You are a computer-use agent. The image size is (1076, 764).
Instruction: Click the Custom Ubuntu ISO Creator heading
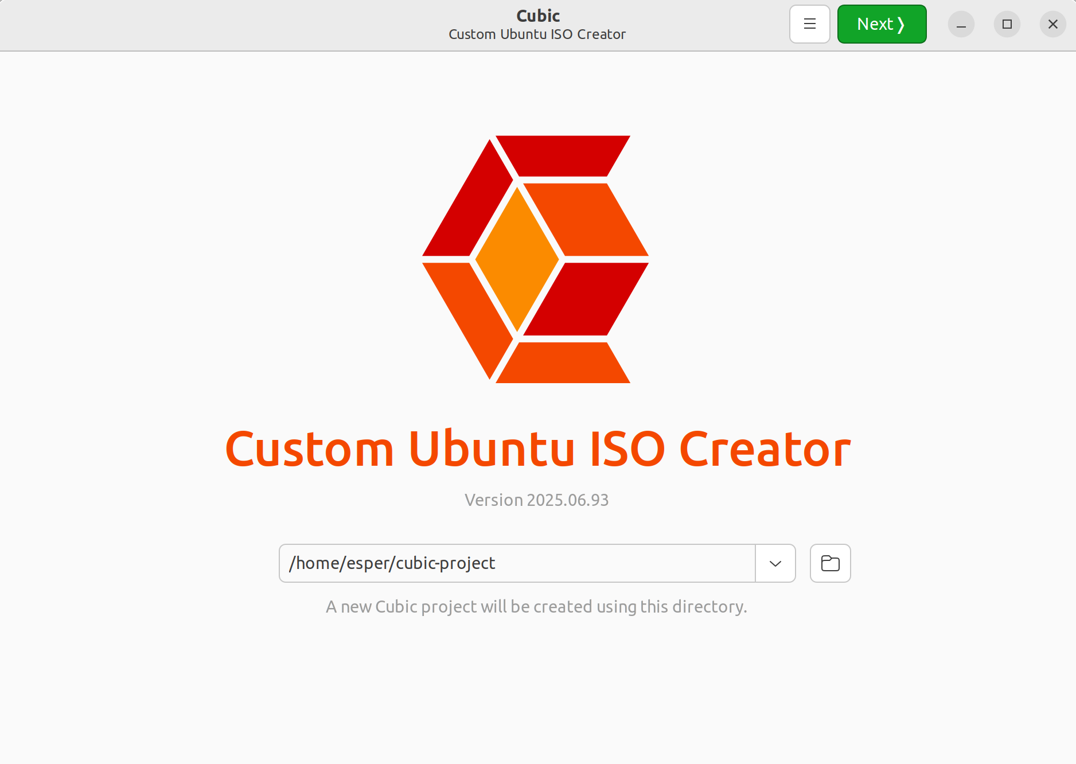click(x=537, y=450)
